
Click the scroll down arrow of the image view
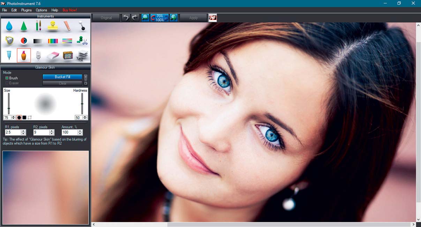click(x=419, y=220)
